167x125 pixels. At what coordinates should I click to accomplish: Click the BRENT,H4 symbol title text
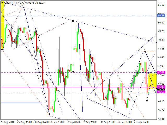(11, 3)
